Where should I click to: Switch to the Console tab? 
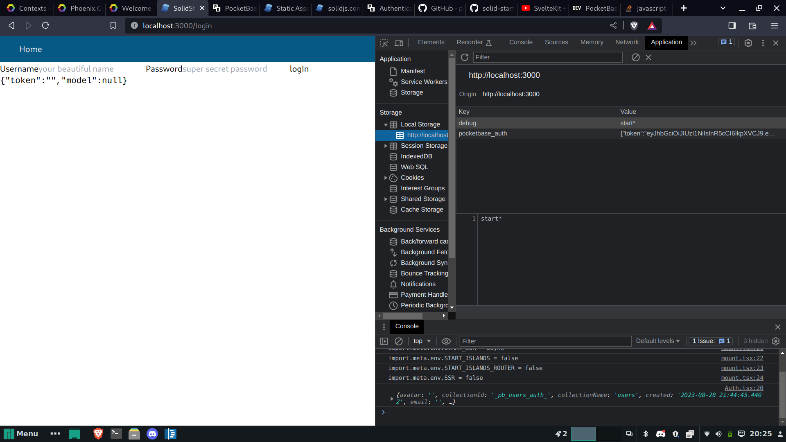tap(521, 42)
